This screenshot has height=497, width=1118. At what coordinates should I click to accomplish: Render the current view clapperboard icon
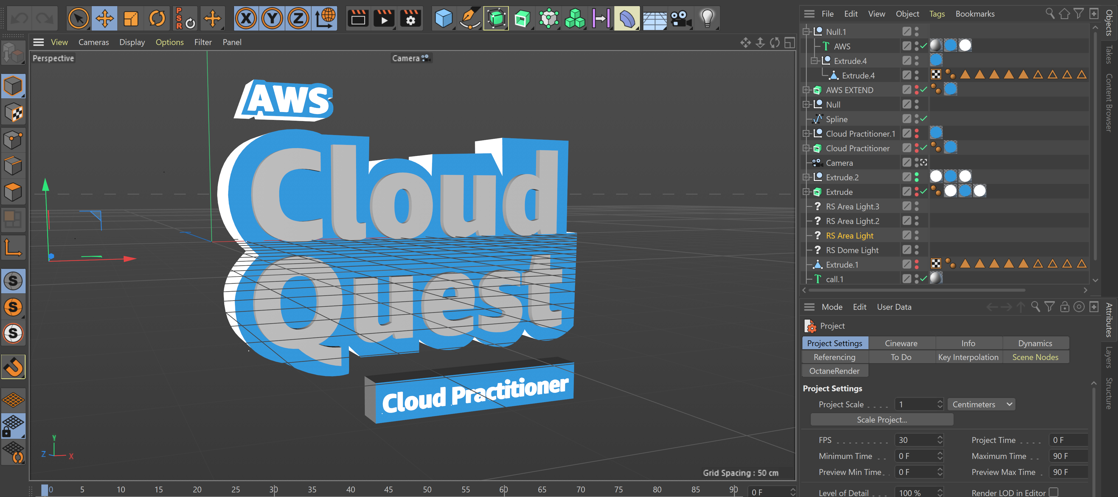click(358, 19)
